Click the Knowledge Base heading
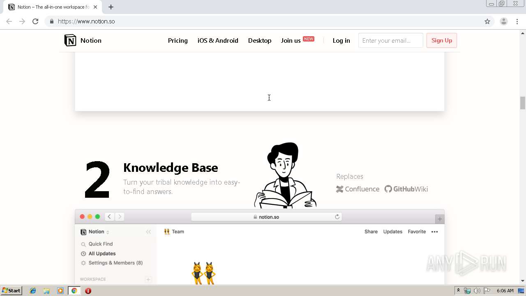 click(171, 168)
